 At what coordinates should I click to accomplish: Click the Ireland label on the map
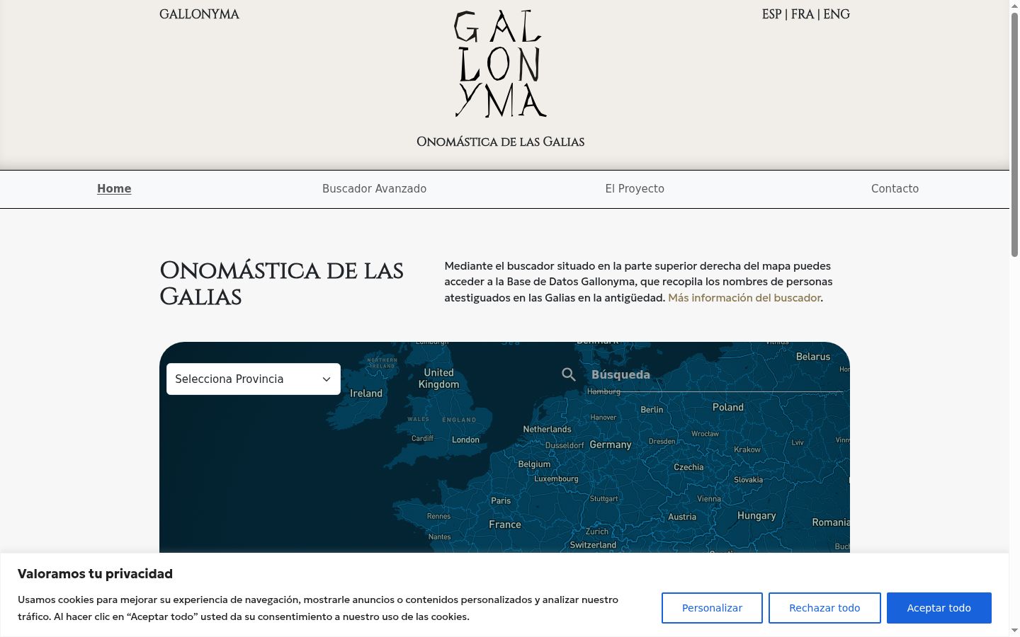(x=366, y=394)
